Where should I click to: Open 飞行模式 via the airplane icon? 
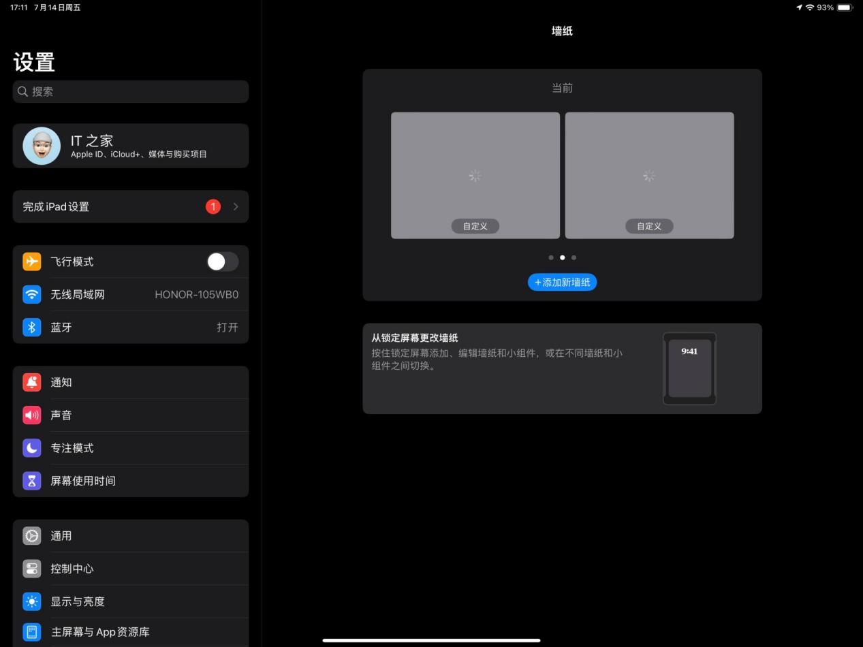tap(31, 262)
